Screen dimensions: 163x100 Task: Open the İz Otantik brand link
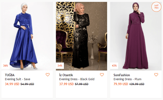coord(66,75)
